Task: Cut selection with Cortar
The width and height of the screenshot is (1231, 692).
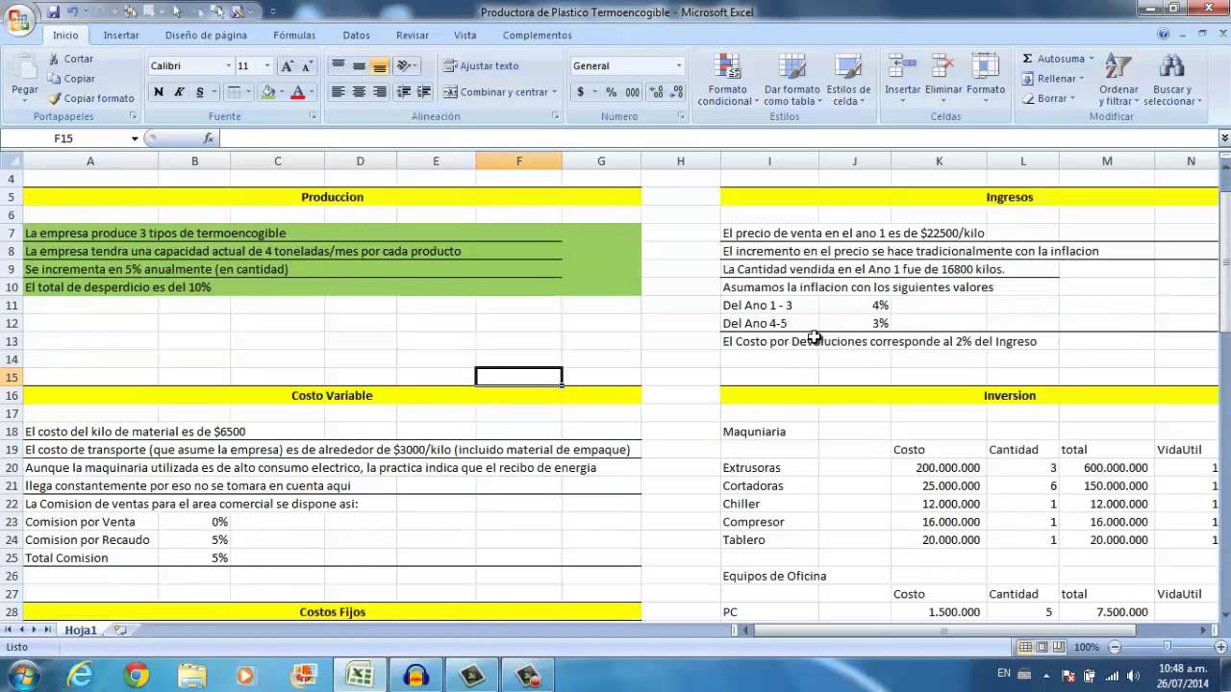Action: pos(71,59)
